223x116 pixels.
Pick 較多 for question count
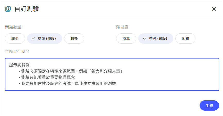[74, 38]
